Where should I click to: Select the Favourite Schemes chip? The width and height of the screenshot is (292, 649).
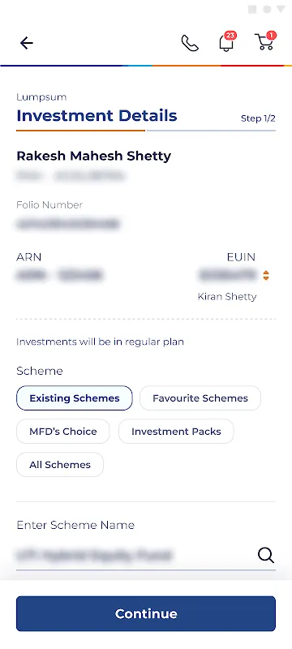[x=200, y=398]
